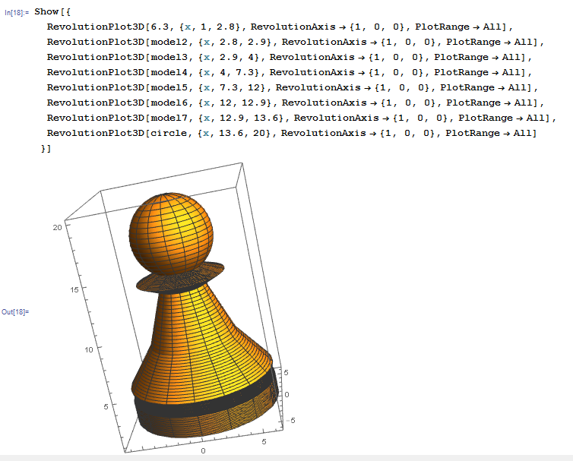Click the range 13.6, 20 in circle line
This screenshot has height=461, width=573.
(x=242, y=134)
